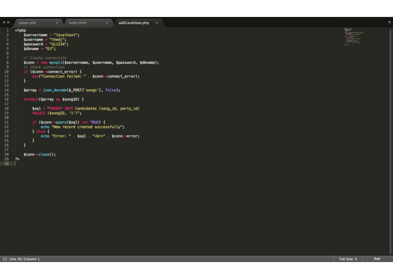Click the code minimap preview
The height and width of the screenshot is (279, 393).
pyautogui.click(x=353, y=37)
